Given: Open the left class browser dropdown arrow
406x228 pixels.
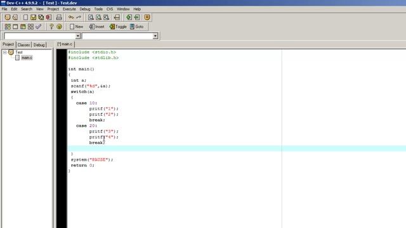Looking at the screenshot, I should [x=77, y=36].
